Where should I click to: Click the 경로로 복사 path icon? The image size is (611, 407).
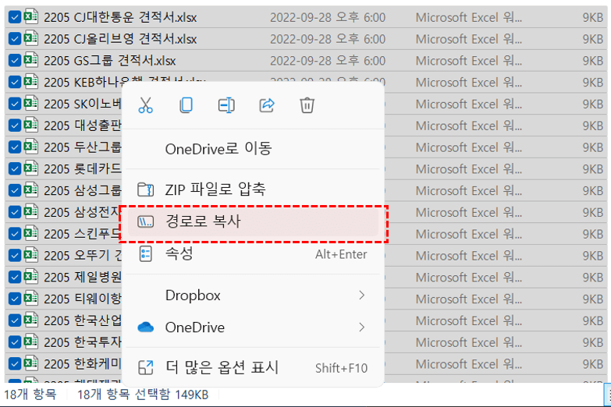coord(146,222)
